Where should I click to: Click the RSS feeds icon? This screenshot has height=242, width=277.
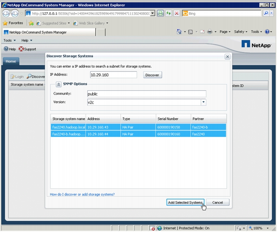click(x=190, y=32)
